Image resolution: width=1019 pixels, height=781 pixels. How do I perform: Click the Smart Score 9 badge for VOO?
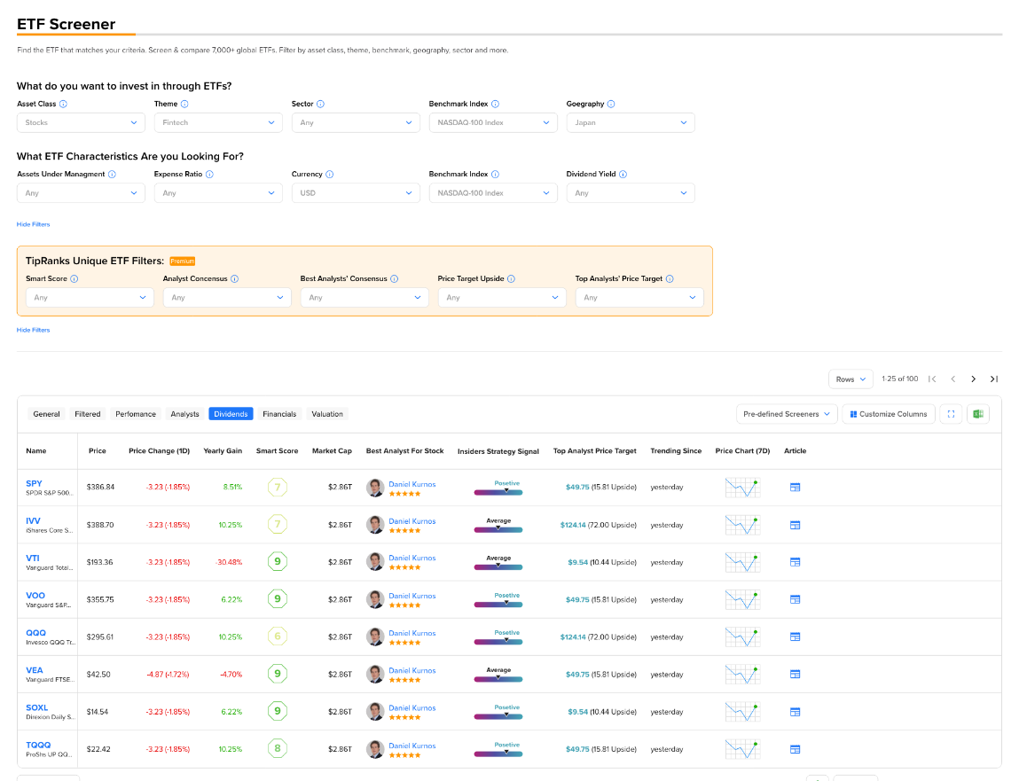(278, 598)
